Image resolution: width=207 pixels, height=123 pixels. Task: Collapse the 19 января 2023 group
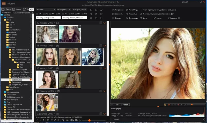point(105,23)
